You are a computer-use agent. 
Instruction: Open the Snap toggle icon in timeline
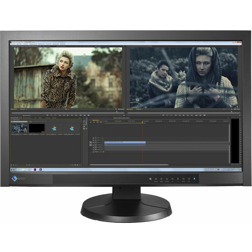91,122
